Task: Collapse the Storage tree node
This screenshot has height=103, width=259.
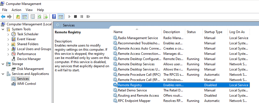Action: 3,64
